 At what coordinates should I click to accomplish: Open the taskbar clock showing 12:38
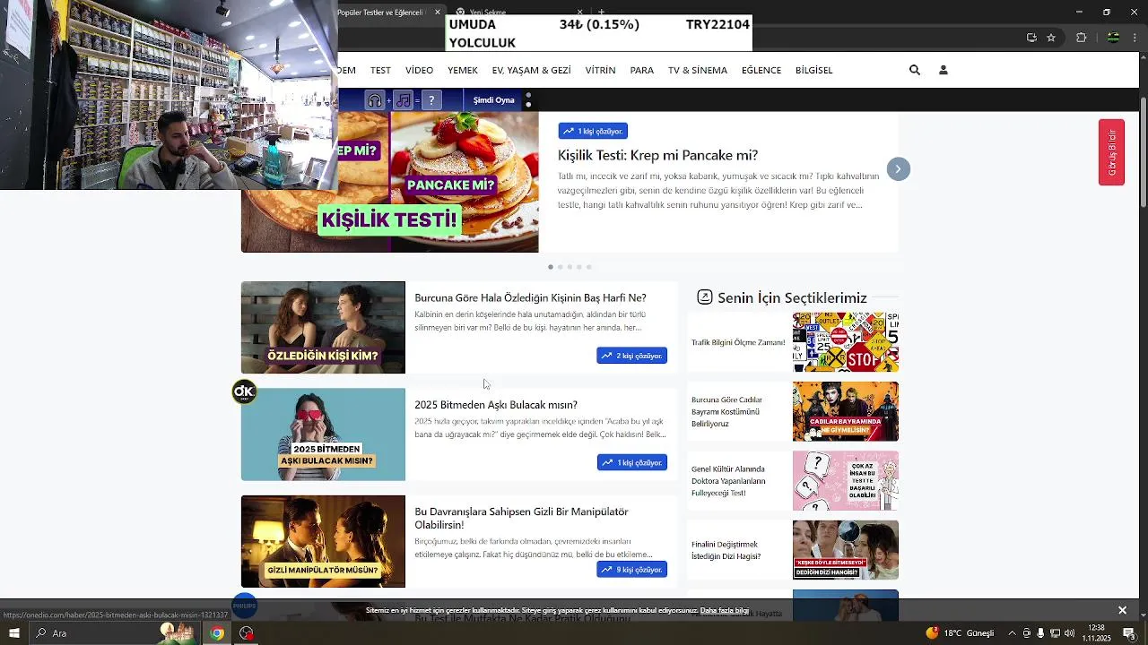(1096, 633)
